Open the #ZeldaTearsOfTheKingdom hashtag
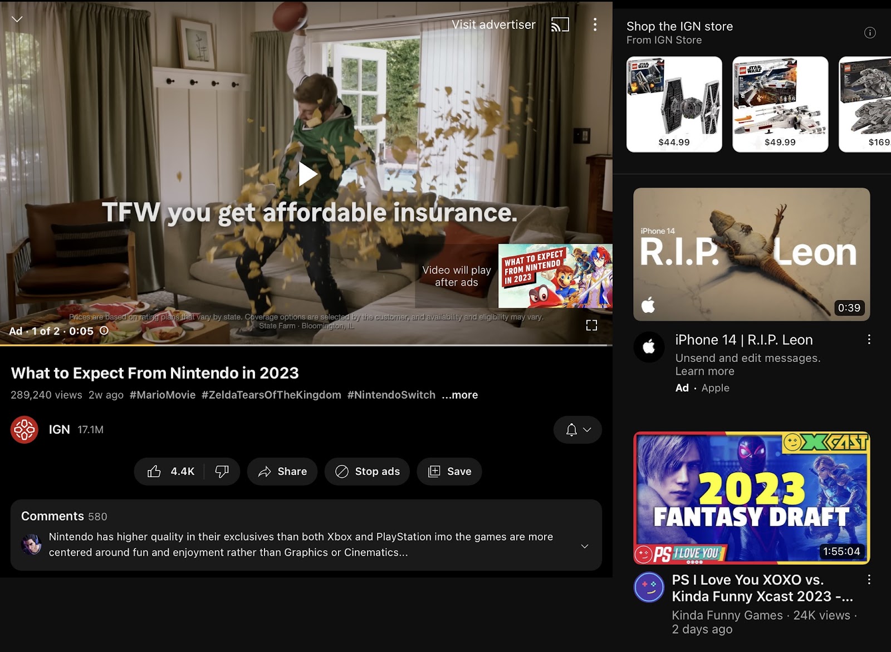This screenshot has width=891, height=652. 271,395
